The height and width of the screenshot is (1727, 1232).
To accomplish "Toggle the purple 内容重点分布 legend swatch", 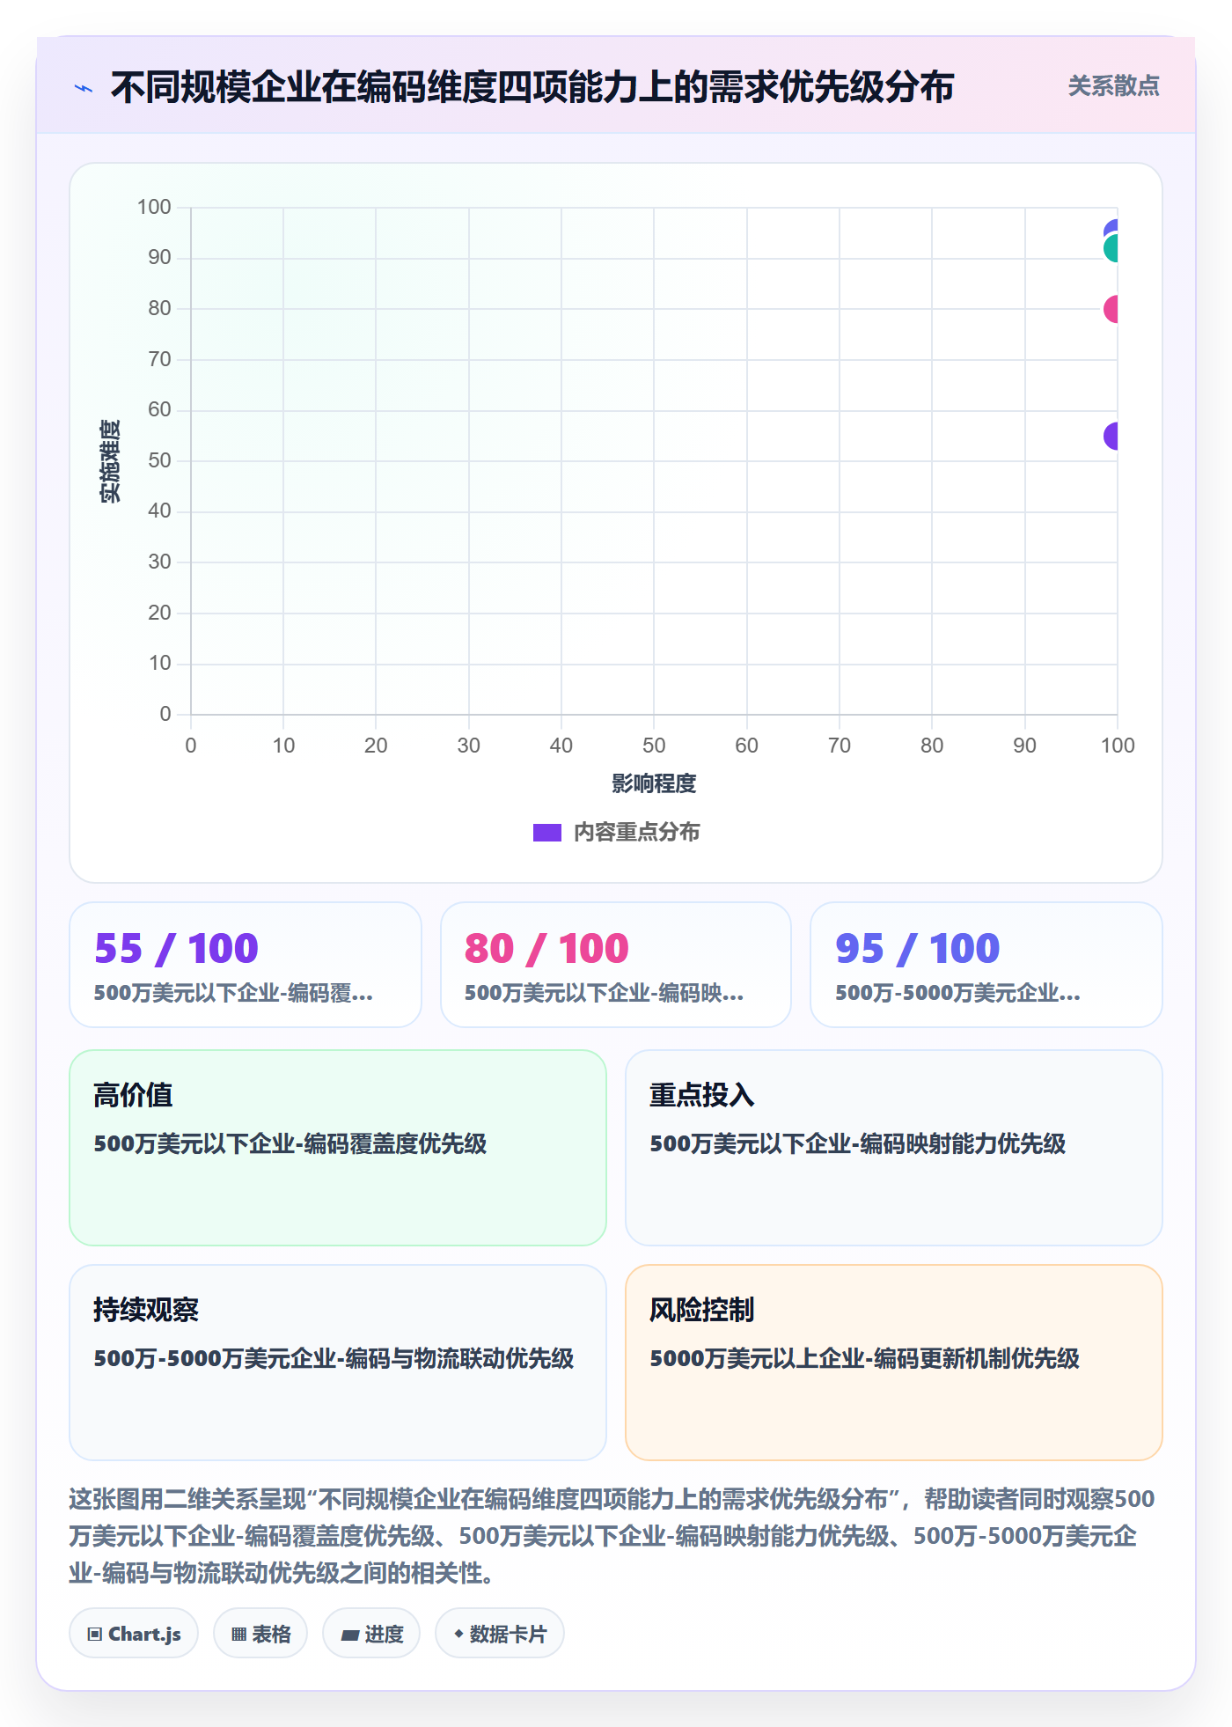I will coord(546,833).
